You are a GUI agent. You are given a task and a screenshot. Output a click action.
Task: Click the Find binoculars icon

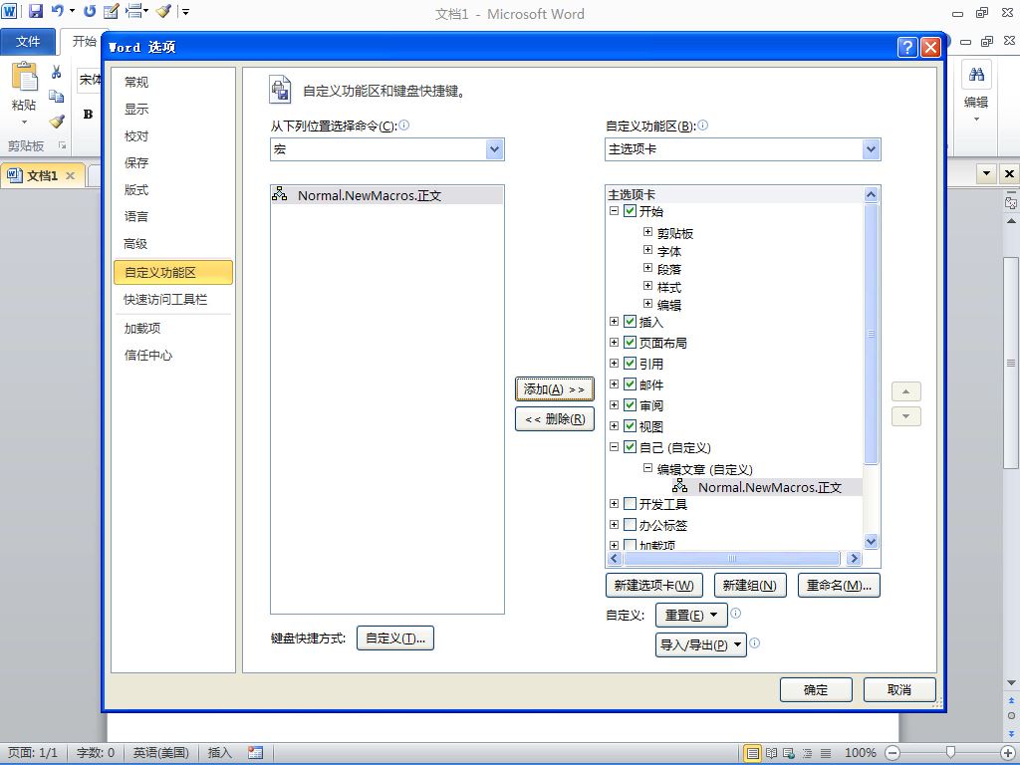976,75
